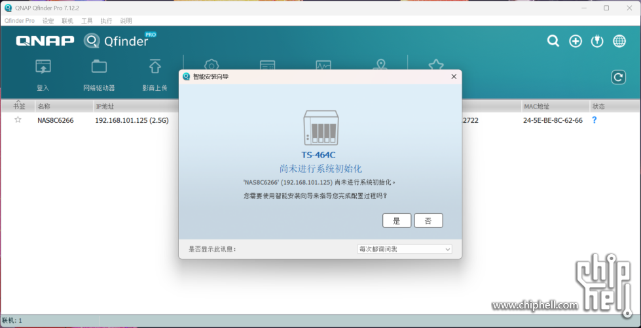Click the 登入 login toolbar icon

coord(43,76)
